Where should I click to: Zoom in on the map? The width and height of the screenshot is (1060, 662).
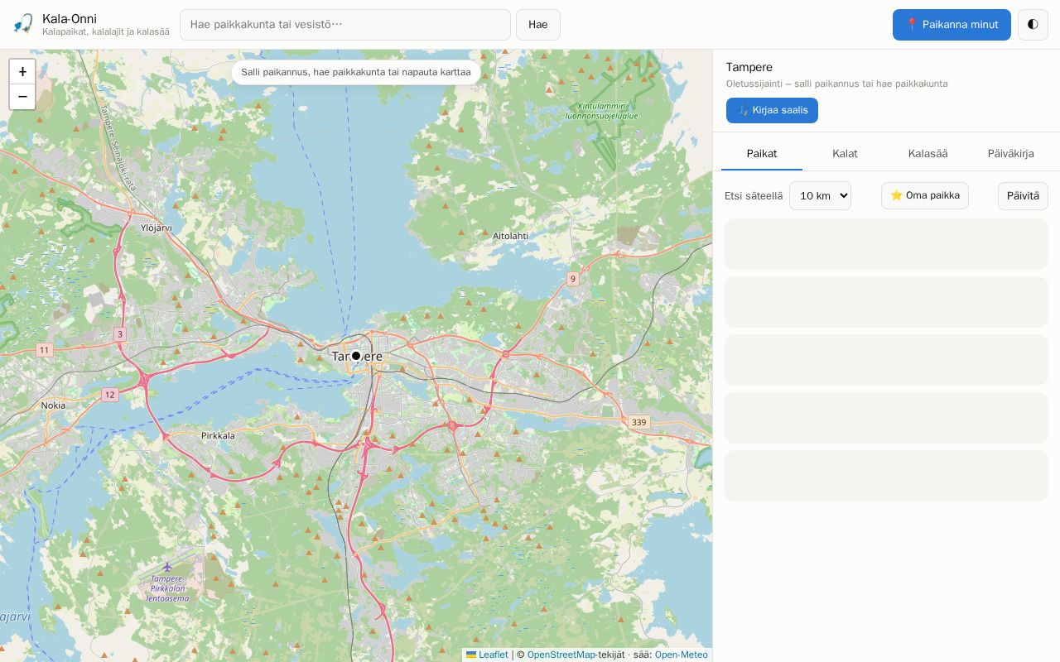(22, 72)
